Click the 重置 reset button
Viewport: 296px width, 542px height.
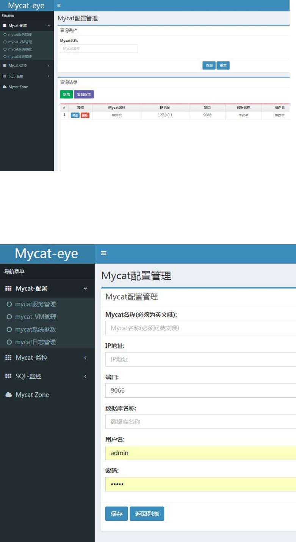click(x=223, y=66)
